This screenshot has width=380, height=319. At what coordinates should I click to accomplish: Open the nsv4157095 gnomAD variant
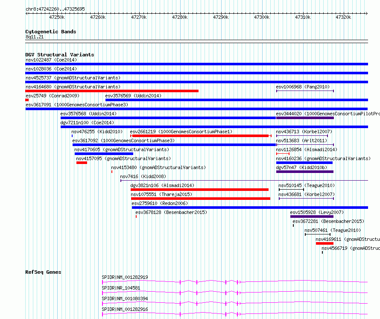82,163
